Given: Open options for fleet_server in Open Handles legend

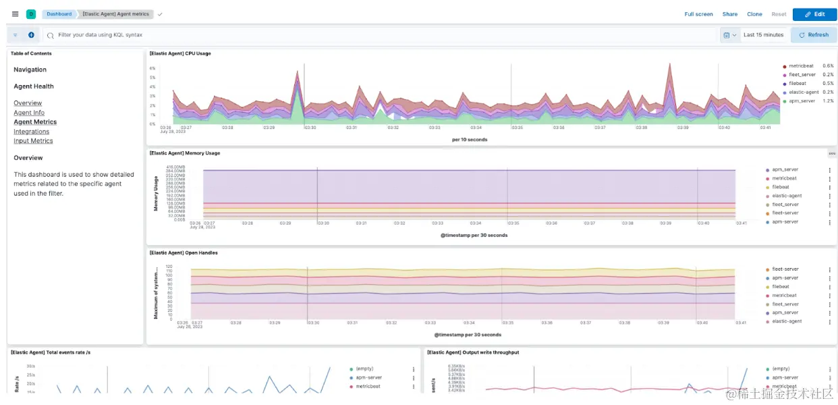Looking at the screenshot, I should pos(830,304).
